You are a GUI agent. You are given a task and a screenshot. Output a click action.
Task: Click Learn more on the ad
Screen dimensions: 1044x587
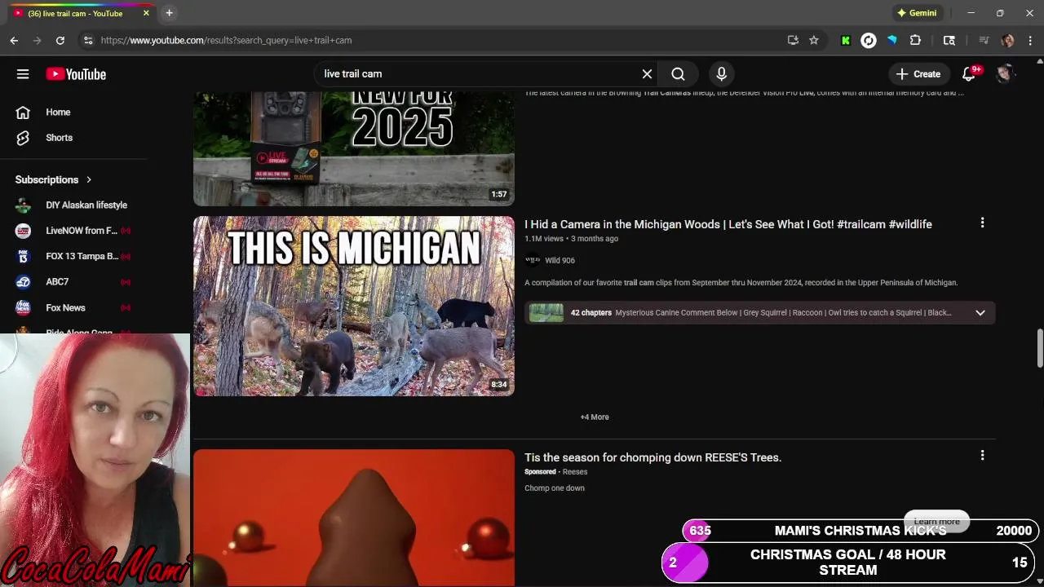(x=936, y=521)
